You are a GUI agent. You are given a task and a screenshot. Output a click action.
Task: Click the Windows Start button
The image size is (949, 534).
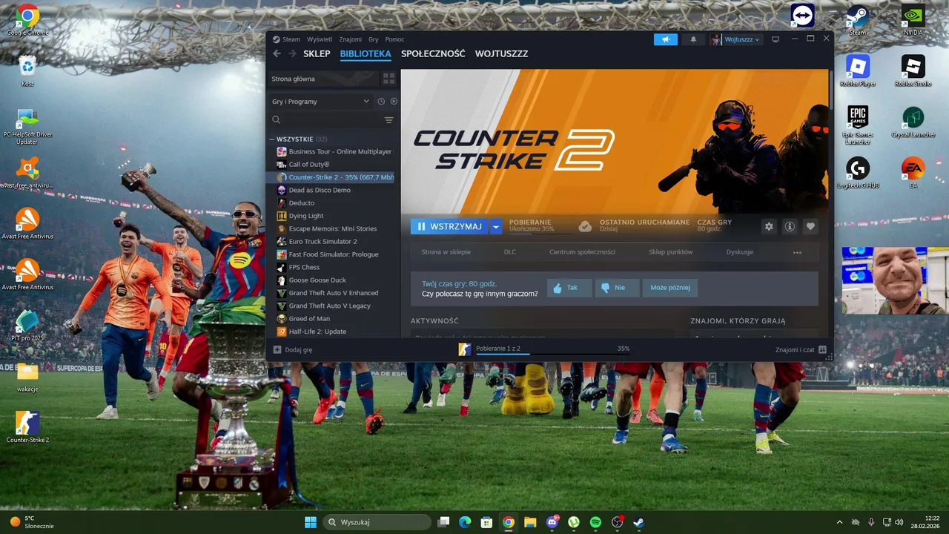(310, 522)
